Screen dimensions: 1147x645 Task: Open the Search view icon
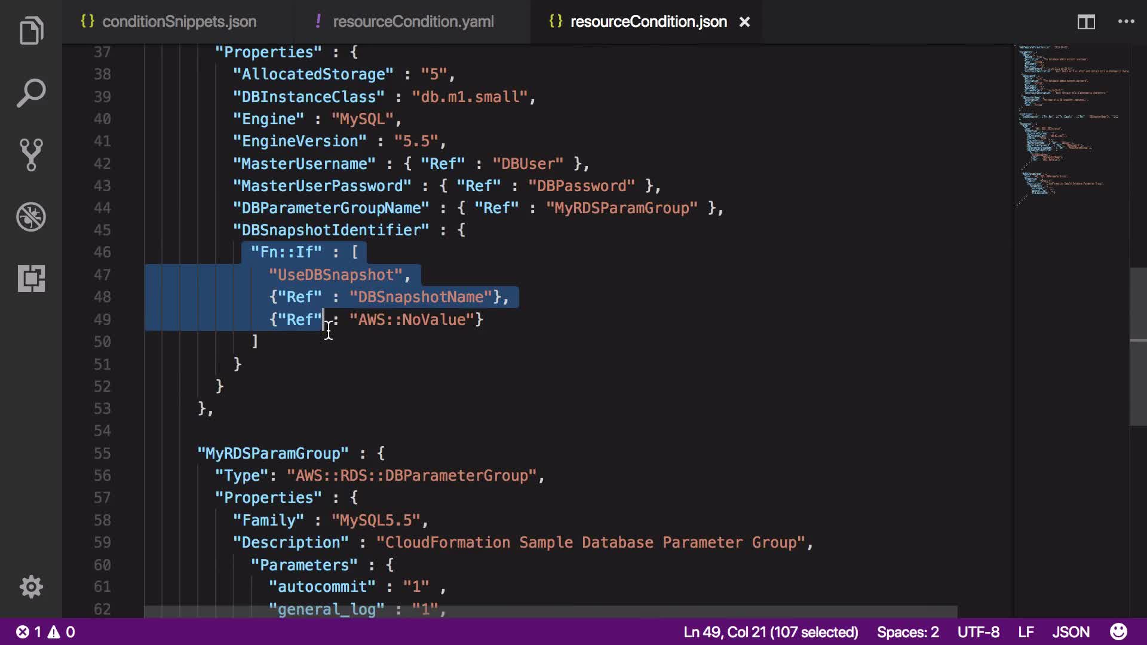point(31,93)
